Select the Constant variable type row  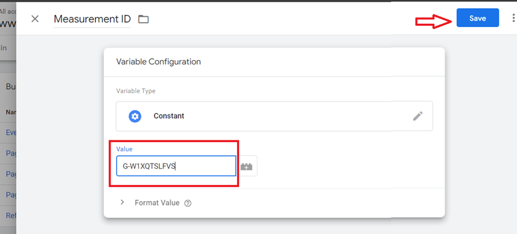tap(274, 116)
